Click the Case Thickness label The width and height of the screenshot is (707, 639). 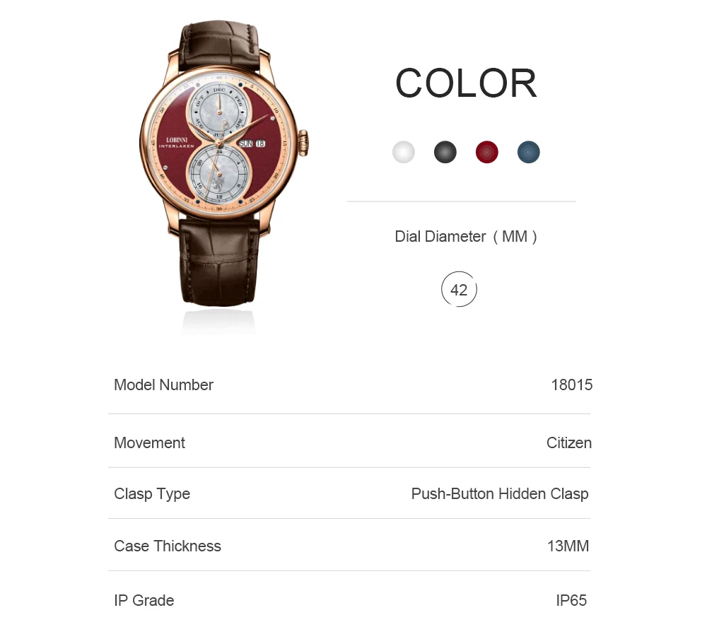(x=168, y=546)
